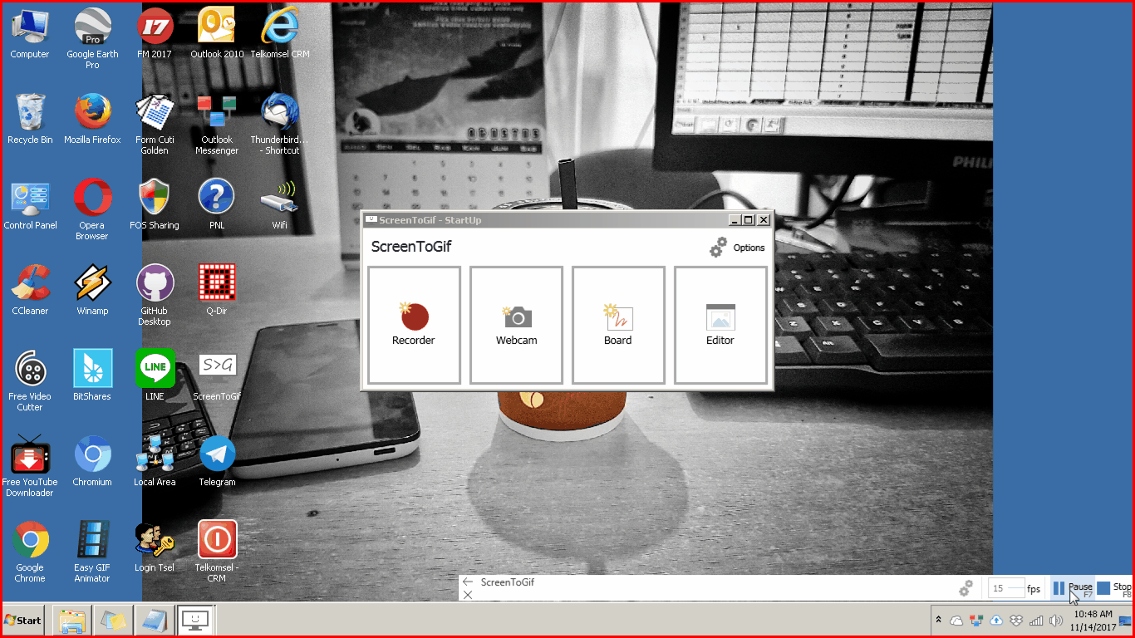Discard recording with the X icon
This screenshot has height=638, width=1135.
[x=468, y=595]
